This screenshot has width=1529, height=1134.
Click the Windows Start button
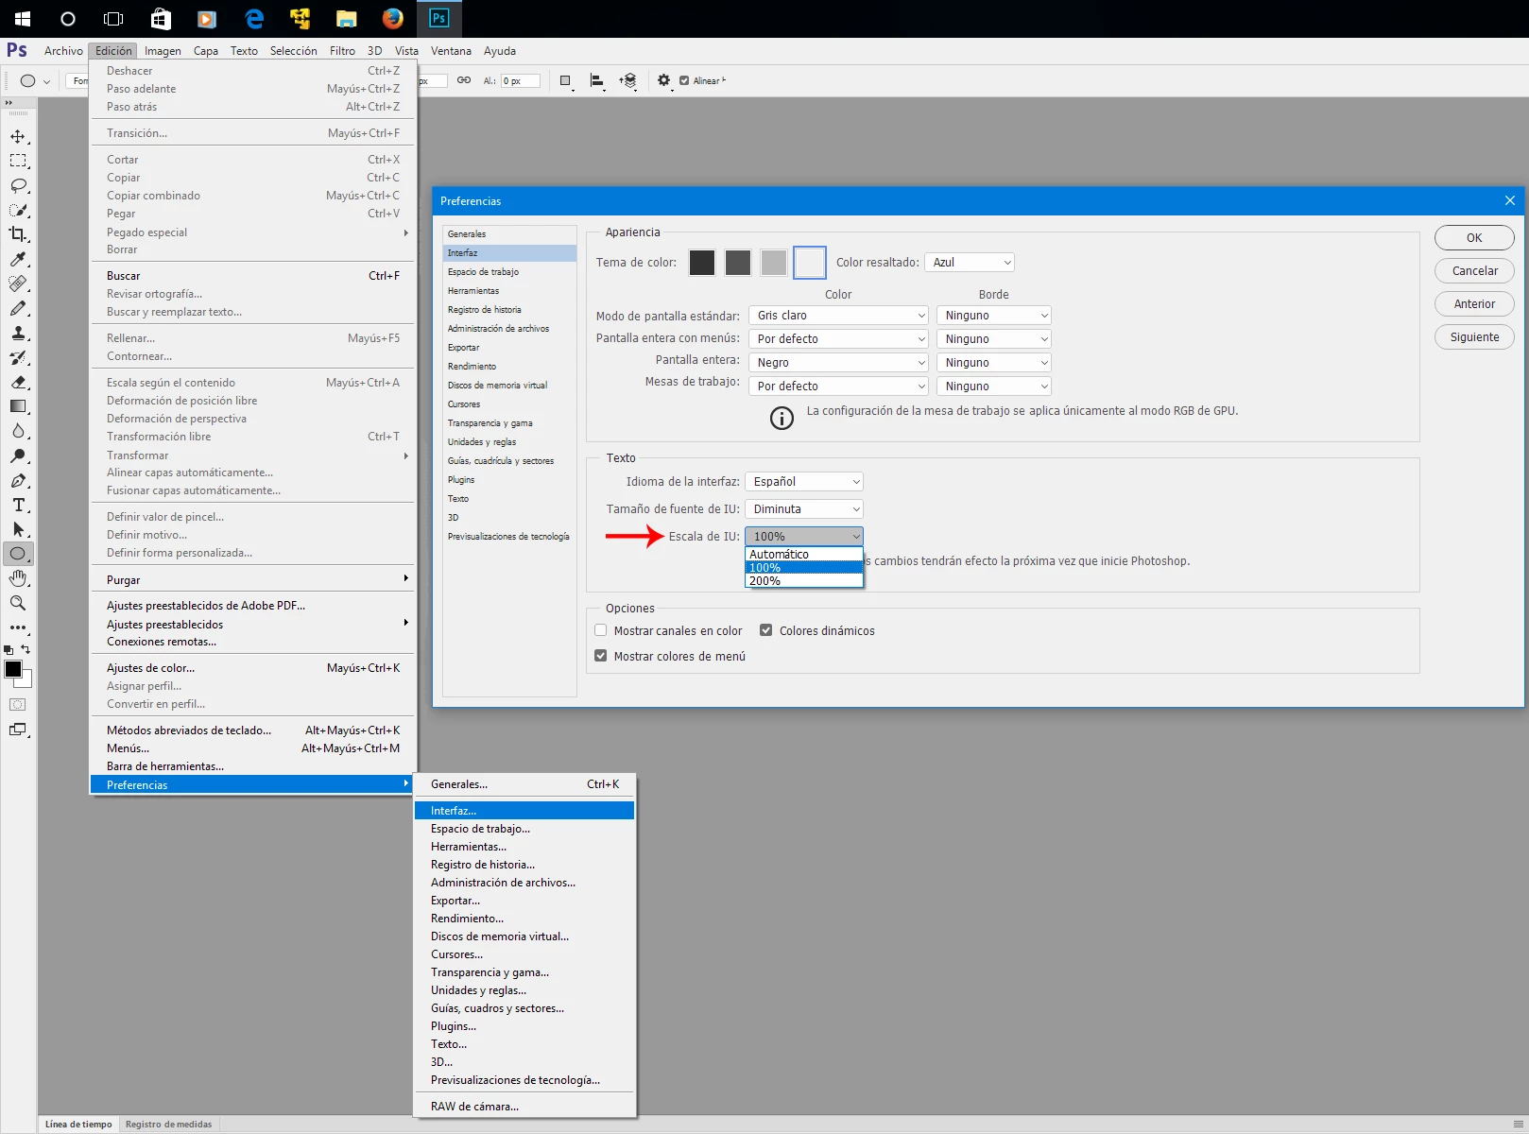23,19
